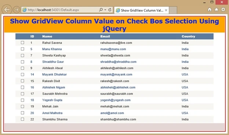The image size is (229, 135).
Task: Click the Internet Explorer icon in address bar
Action: point(24,10)
